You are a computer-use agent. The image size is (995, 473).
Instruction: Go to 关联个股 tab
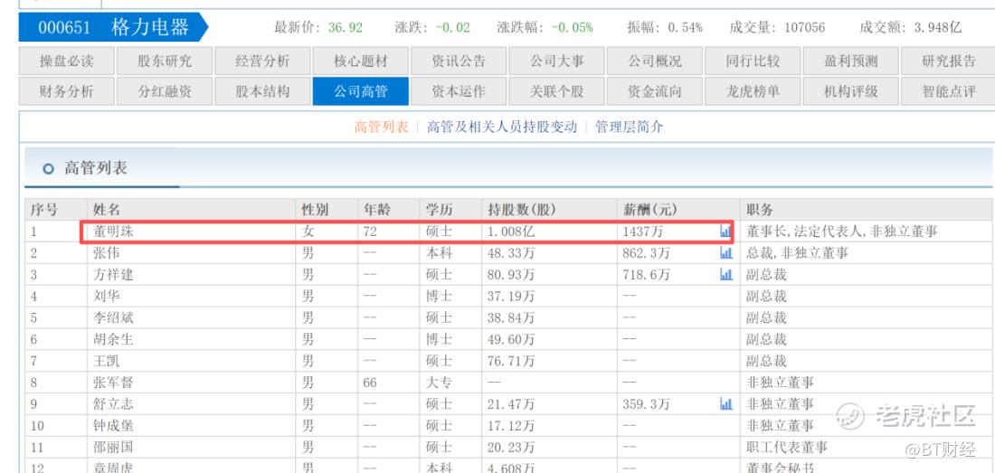coord(556,91)
